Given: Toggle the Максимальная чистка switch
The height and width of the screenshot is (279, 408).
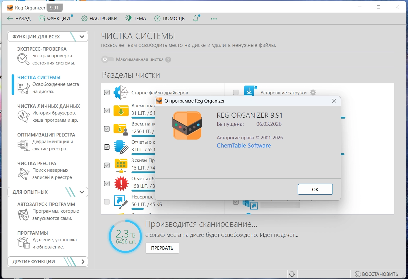Looking at the screenshot, I should click(108, 59).
